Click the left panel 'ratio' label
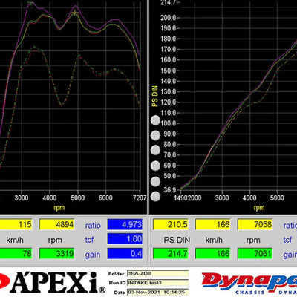Viewport: 297px width, 297px height. 93,225
